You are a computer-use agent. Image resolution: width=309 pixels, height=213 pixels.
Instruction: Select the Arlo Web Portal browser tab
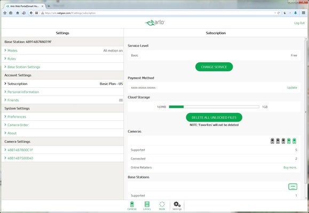[x=25, y=6]
